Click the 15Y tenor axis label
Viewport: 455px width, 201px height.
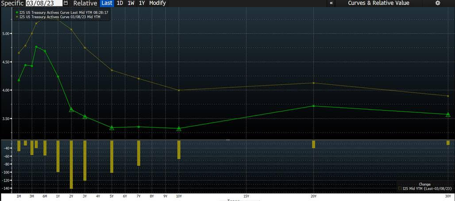coord(246,196)
